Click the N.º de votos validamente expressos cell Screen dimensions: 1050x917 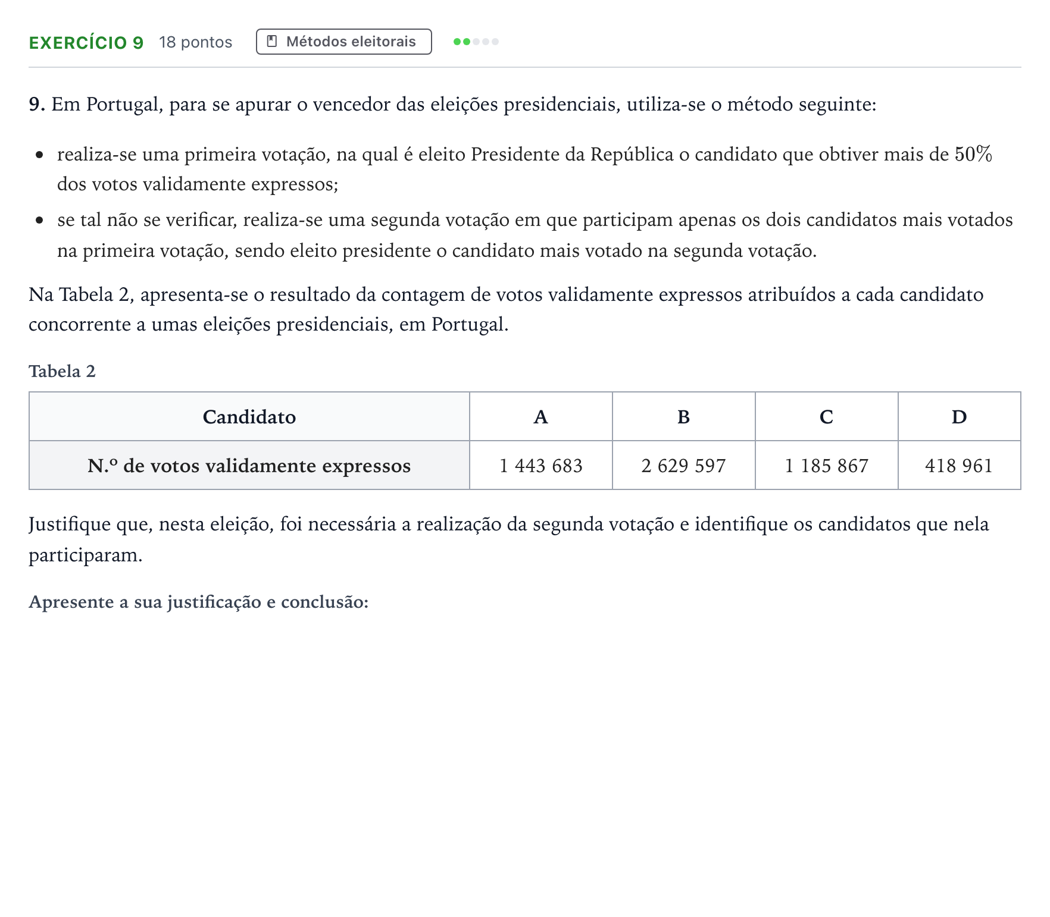[249, 466]
